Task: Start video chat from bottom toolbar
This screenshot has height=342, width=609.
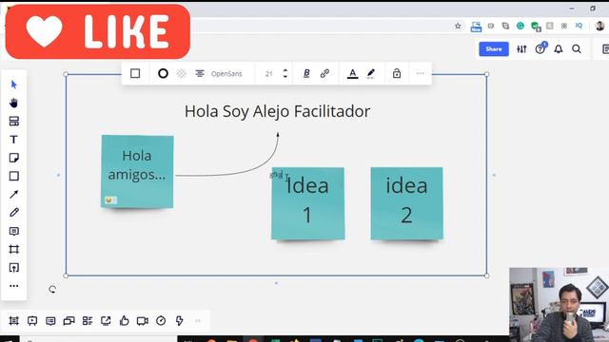Action: pos(143,321)
